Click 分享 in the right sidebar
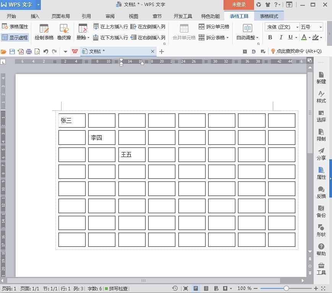The width and height of the screenshot is (332, 293). [x=321, y=154]
